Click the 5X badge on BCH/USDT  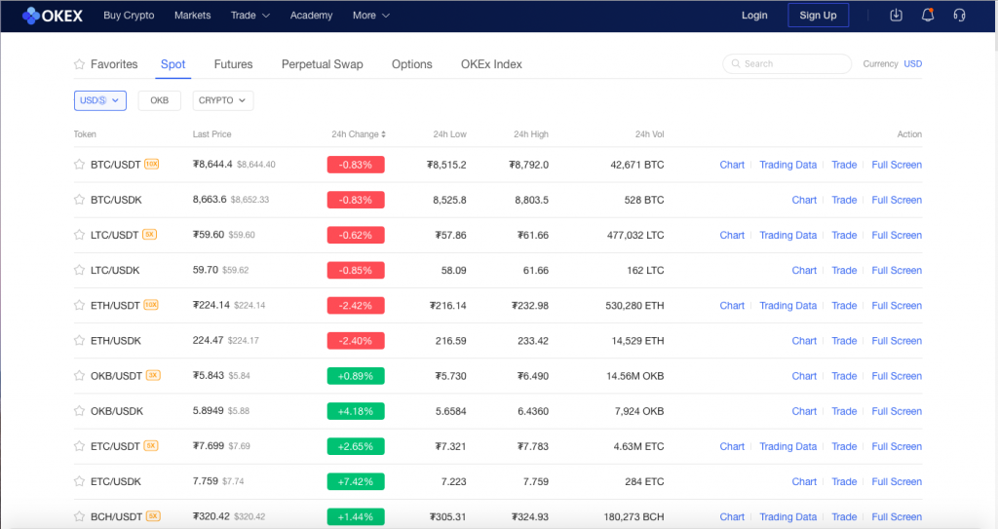[x=153, y=516]
